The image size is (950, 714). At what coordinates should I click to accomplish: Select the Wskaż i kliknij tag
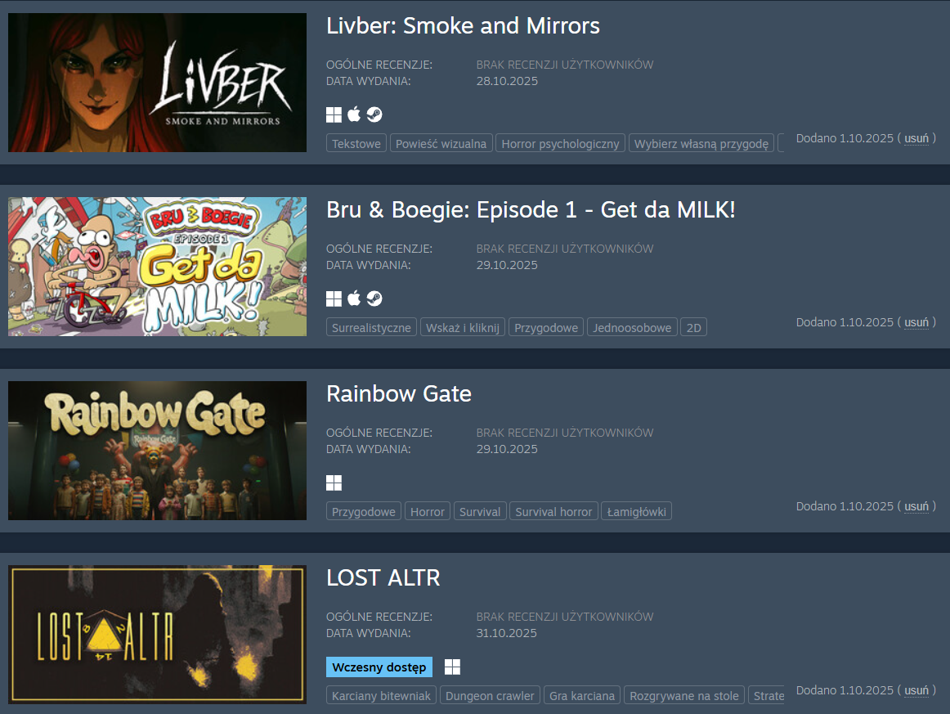(x=462, y=328)
